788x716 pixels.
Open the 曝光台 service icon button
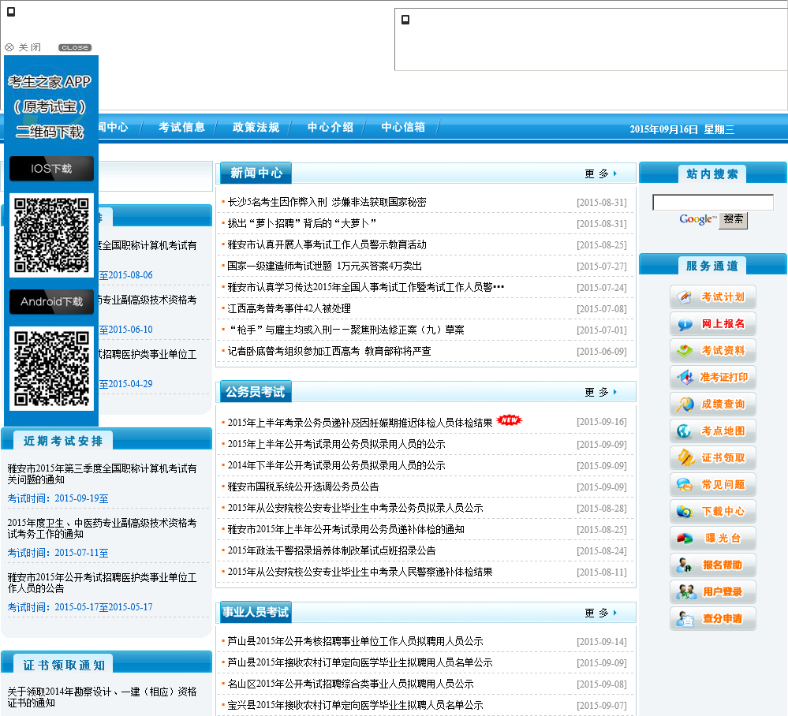coord(712,539)
